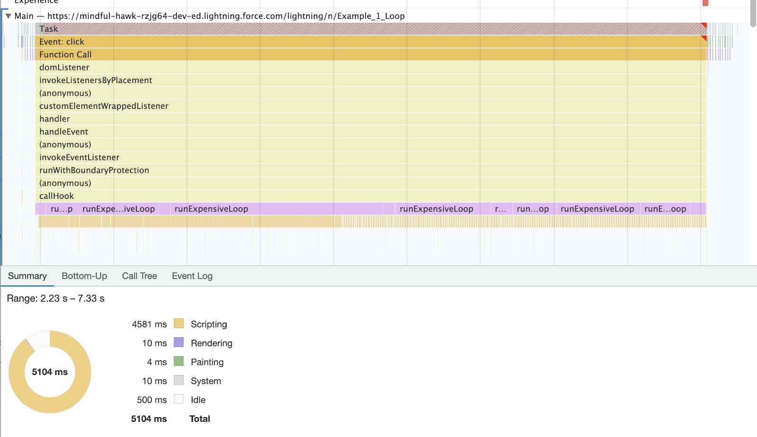Click the ru...p purple block

[x=62, y=209]
